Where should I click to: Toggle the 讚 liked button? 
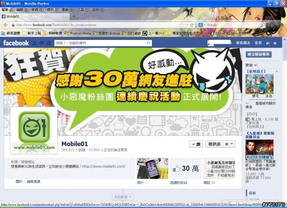(x=196, y=144)
